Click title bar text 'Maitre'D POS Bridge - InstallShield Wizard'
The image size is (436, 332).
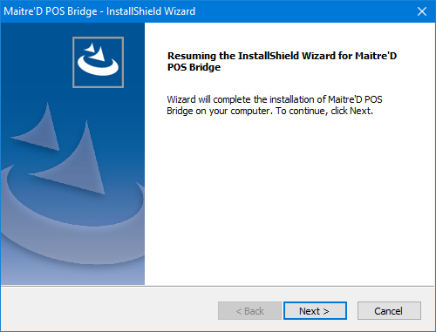click(x=99, y=11)
